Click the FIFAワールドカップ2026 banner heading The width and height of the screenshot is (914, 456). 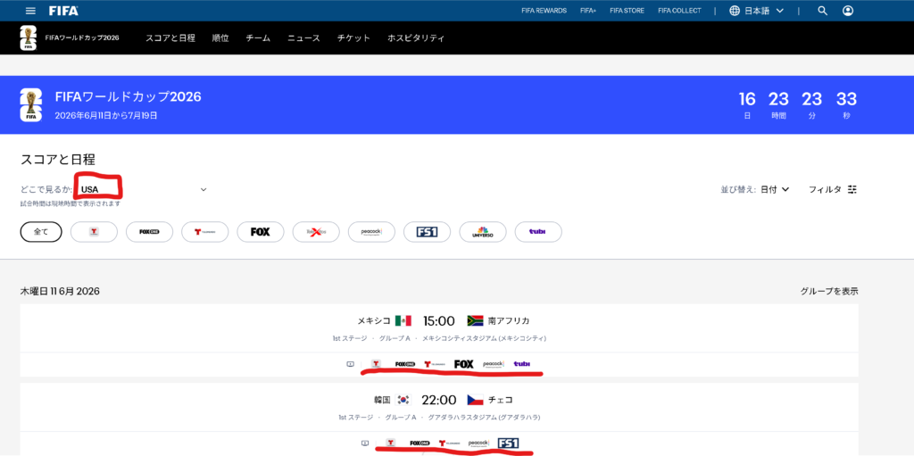click(128, 96)
